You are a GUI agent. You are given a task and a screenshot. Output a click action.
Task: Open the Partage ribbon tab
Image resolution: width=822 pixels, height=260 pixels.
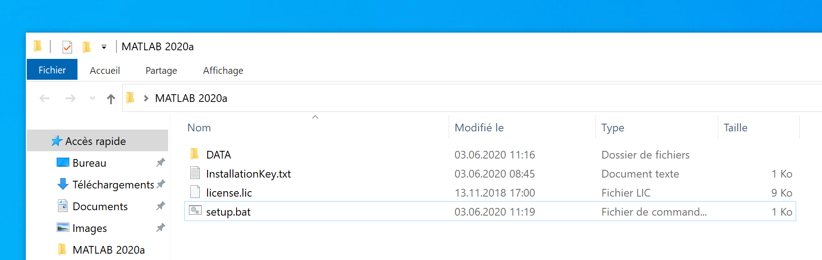click(161, 71)
